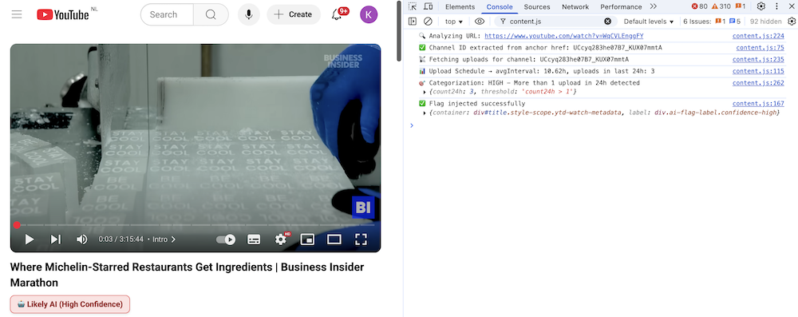798x317 pixels.
Task: Open the Default levels dropdown
Action: (x=648, y=22)
